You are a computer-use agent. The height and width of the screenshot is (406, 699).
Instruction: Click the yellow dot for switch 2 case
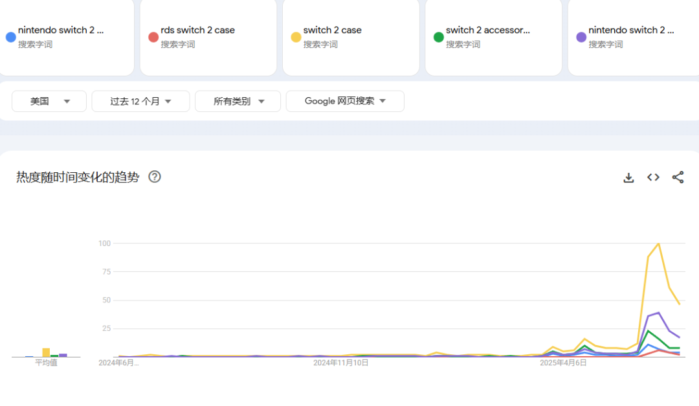[296, 37]
